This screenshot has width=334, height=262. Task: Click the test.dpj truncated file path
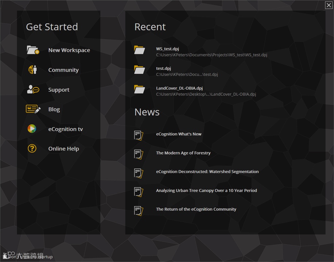click(187, 75)
